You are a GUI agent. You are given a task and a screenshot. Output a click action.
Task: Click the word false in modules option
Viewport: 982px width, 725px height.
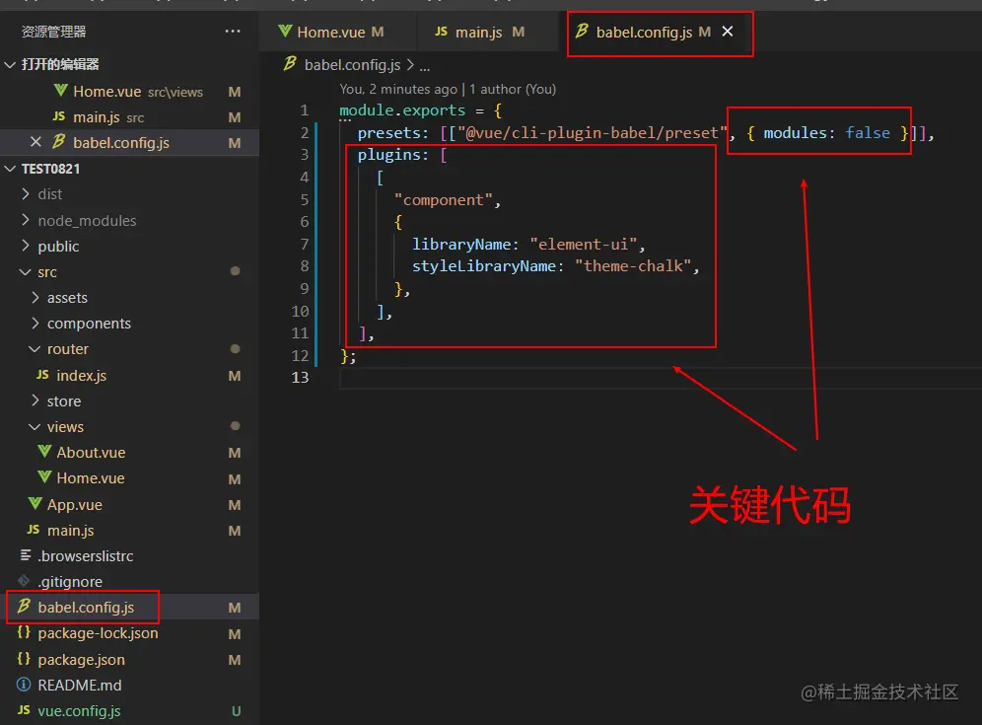coord(868,133)
